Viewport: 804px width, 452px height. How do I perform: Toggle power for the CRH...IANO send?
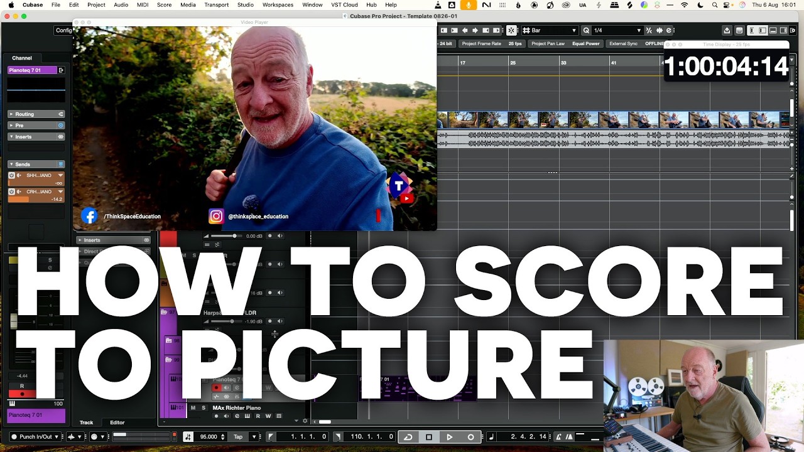(12, 191)
